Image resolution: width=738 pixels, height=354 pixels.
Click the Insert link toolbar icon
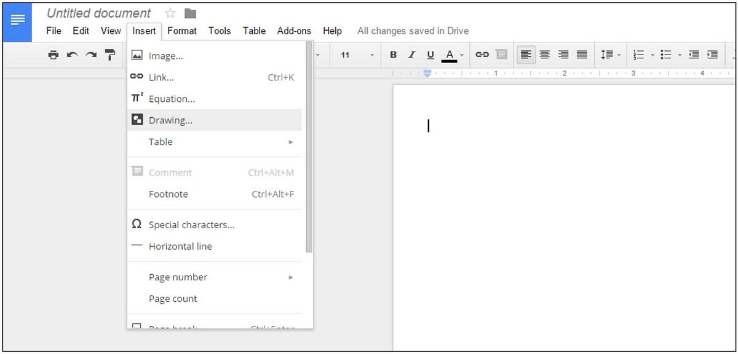pos(482,55)
